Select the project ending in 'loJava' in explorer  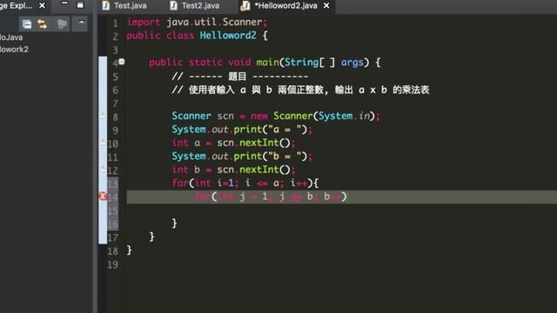11,37
